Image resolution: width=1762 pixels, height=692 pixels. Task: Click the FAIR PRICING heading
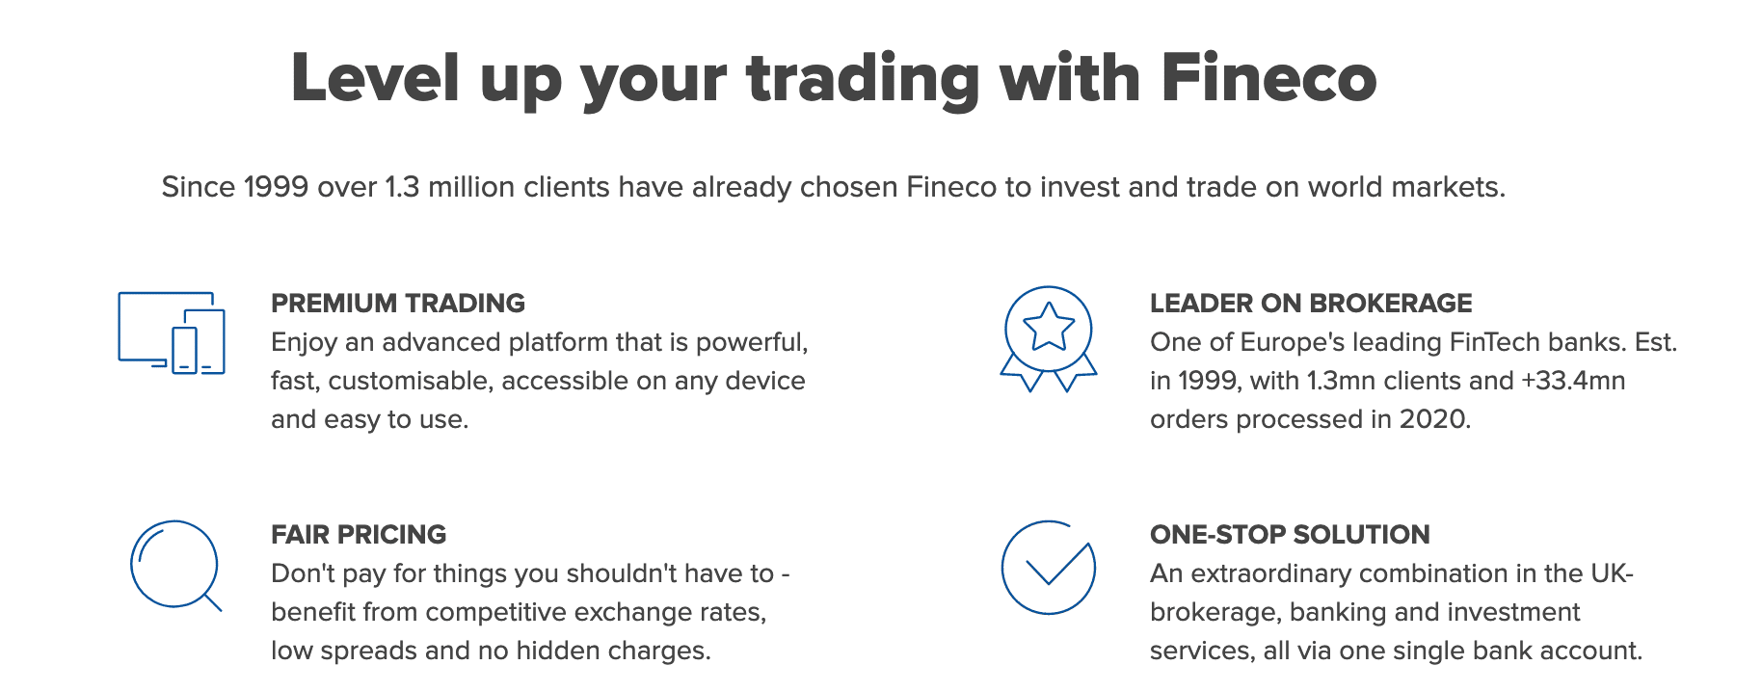tap(359, 535)
